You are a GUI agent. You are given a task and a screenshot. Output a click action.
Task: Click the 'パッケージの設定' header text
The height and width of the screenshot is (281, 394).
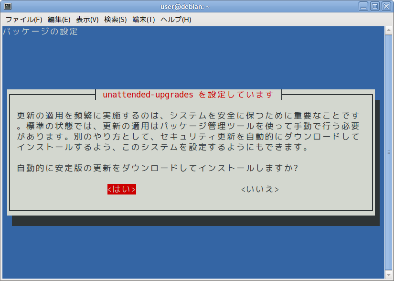(40, 32)
